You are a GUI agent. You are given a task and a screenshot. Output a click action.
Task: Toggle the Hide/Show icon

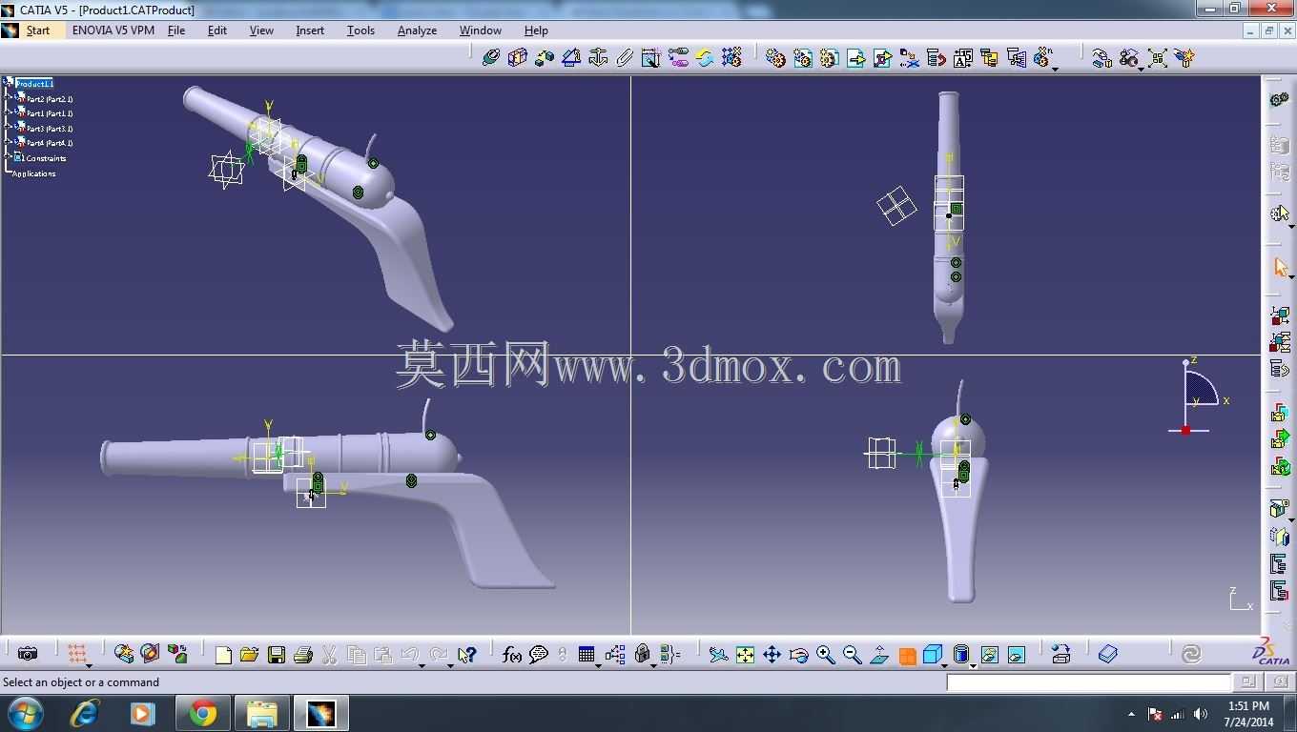click(989, 655)
